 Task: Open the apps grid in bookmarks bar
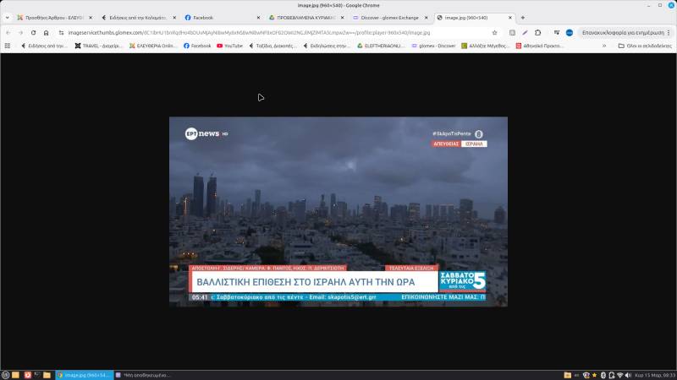pyautogui.click(x=8, y=46)
